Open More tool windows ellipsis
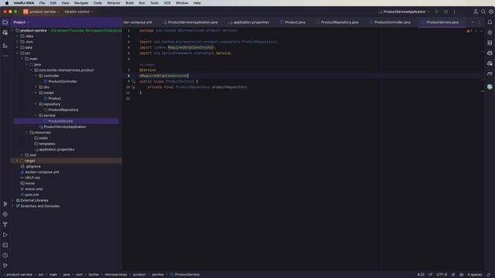Image resolution: width=495 pixels, height=278 pixels. coord(5,56)
